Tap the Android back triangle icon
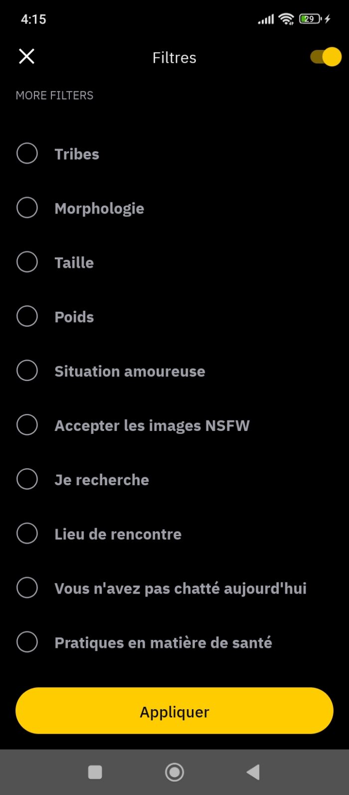The width and height of the screenshot is (349, 795). (x=253, y=772)
